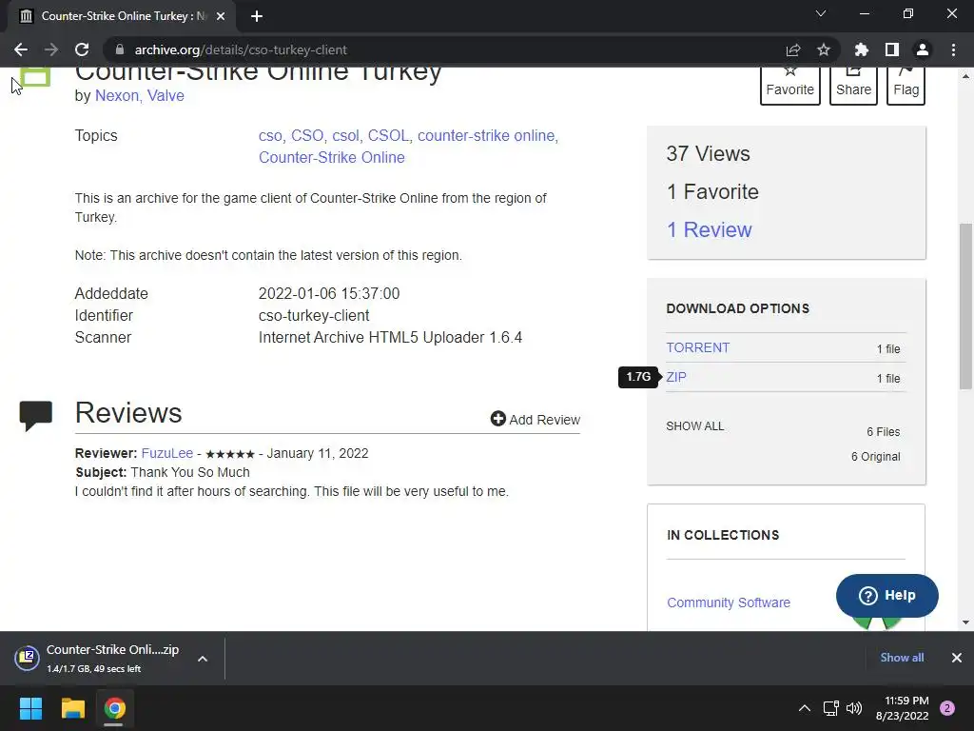
Task: Open the network tray icon
Action: 830,708
